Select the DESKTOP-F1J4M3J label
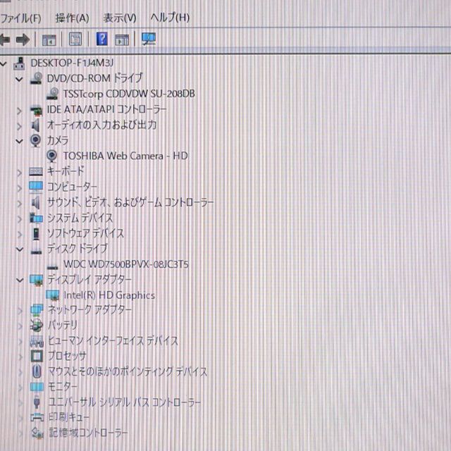Viewport: 451px width, 451px height. point(72,63)
